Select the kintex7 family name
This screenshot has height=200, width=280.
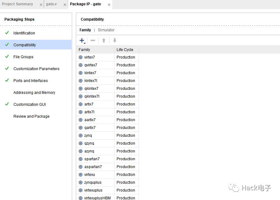(90, 73)
